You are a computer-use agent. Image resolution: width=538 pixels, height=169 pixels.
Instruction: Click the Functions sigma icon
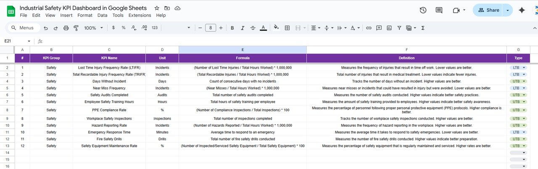coord(423,28)
